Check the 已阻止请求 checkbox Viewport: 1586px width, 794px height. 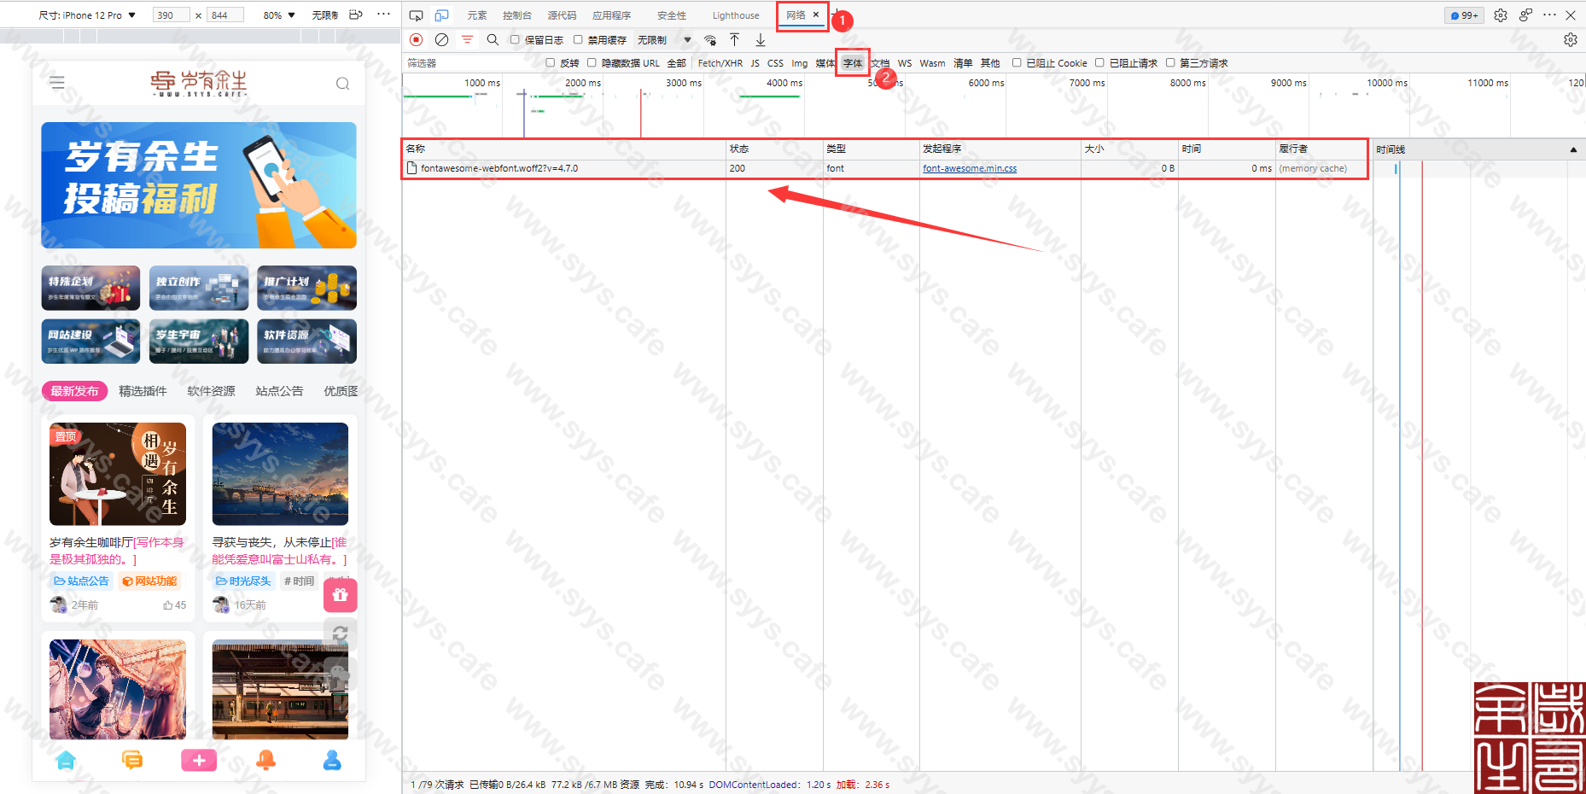click(1099, 62)
